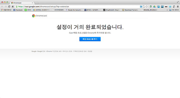
Task: Open the Chrome privacy footer link
Action: (x=54, y=51)
